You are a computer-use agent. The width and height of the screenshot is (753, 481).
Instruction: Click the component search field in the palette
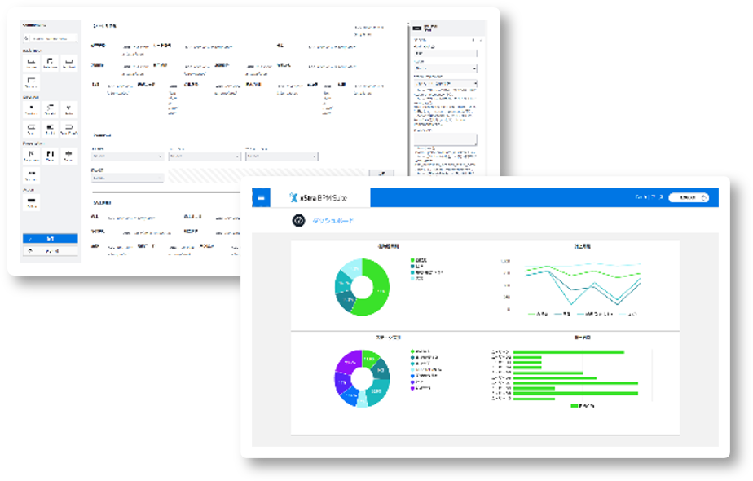pyautogui.click(x=54, y=38)
